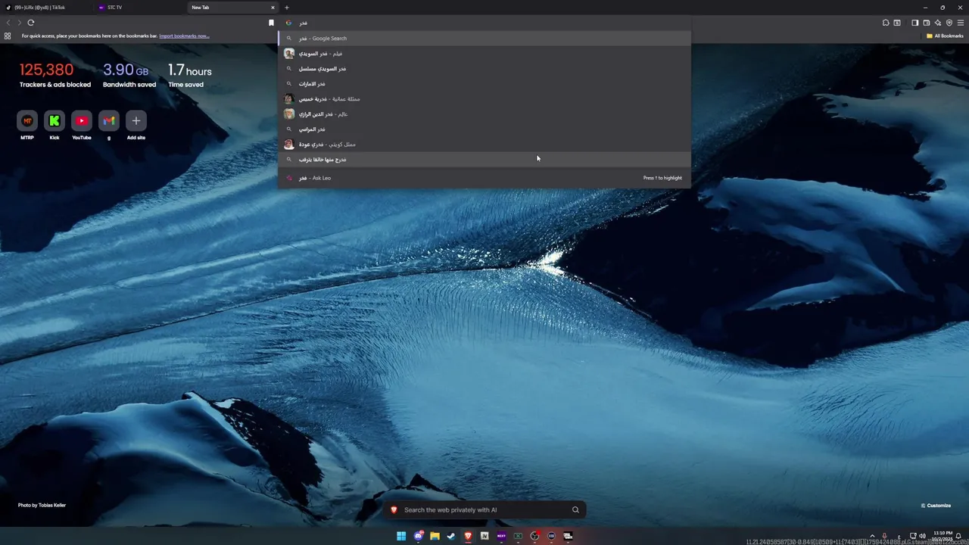This screenshot has width=969, height=545.
Task: Click 'Search the web privately with AI' box
Action: pyautogui.click(x=484, y=510)
